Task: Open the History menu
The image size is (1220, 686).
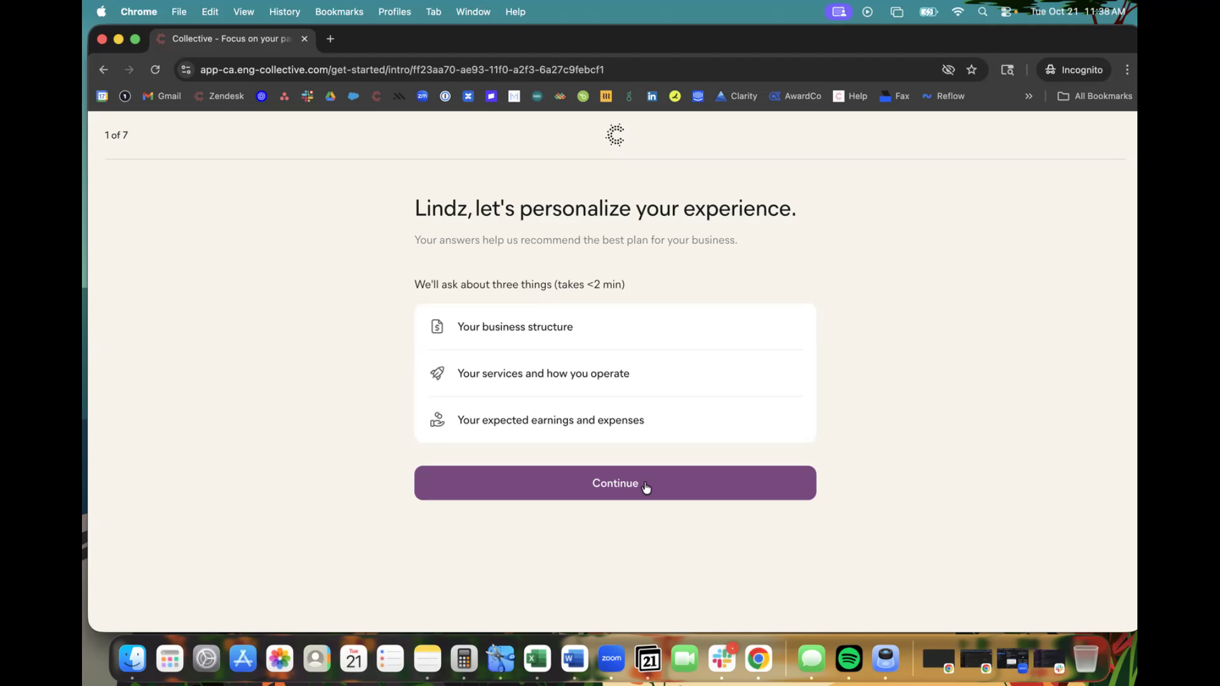Action: point(284,11)
